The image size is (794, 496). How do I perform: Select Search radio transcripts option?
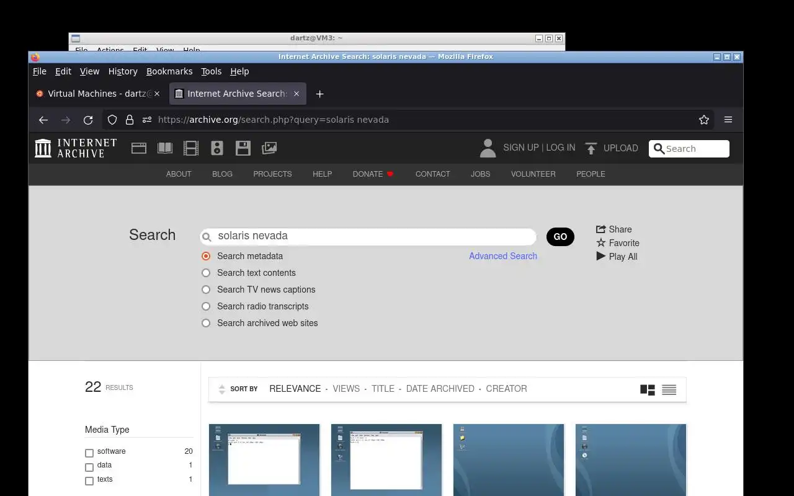click(x=206, y=306)
